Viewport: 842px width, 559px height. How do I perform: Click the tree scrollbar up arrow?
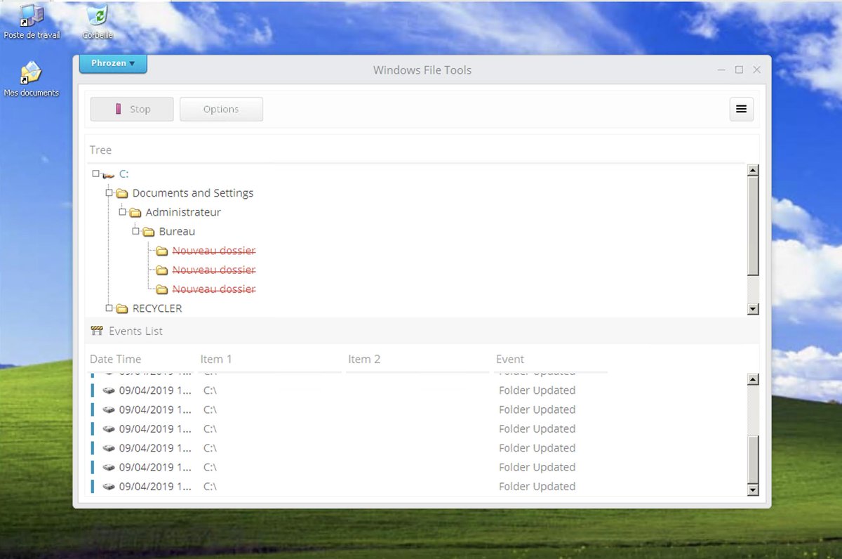pyautogui.click(x=754, y=171)
